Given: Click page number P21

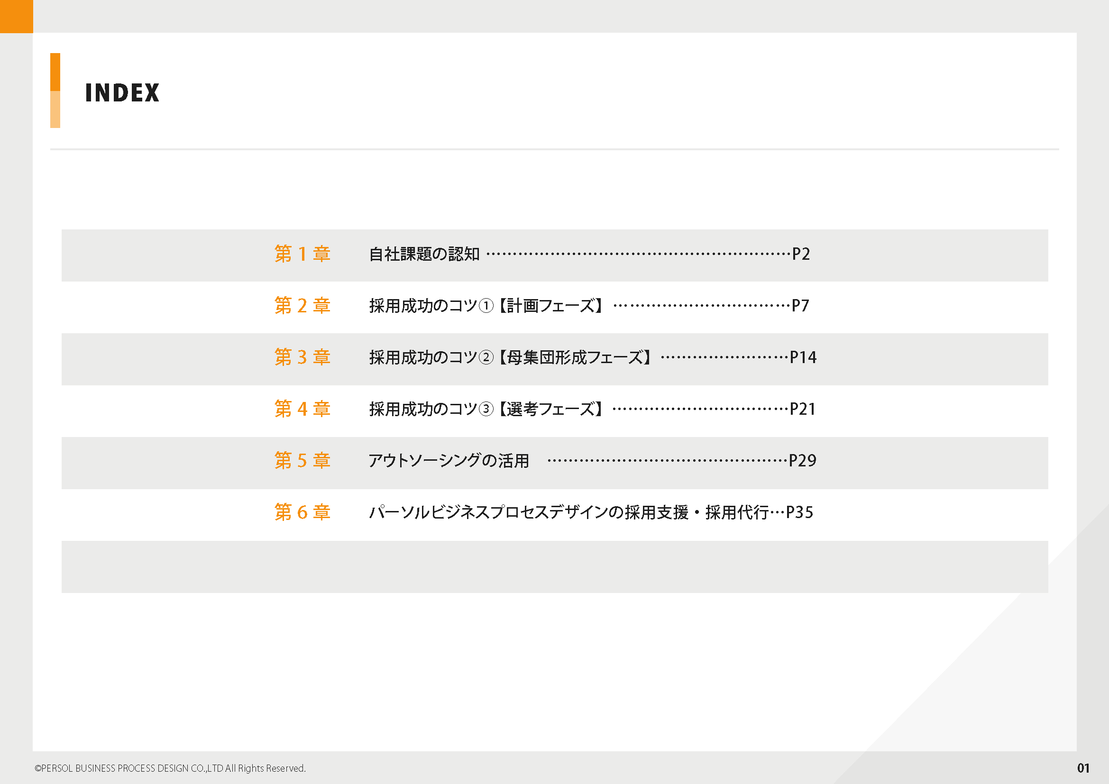Looking at the screenshot, I should tap(802, 409).
